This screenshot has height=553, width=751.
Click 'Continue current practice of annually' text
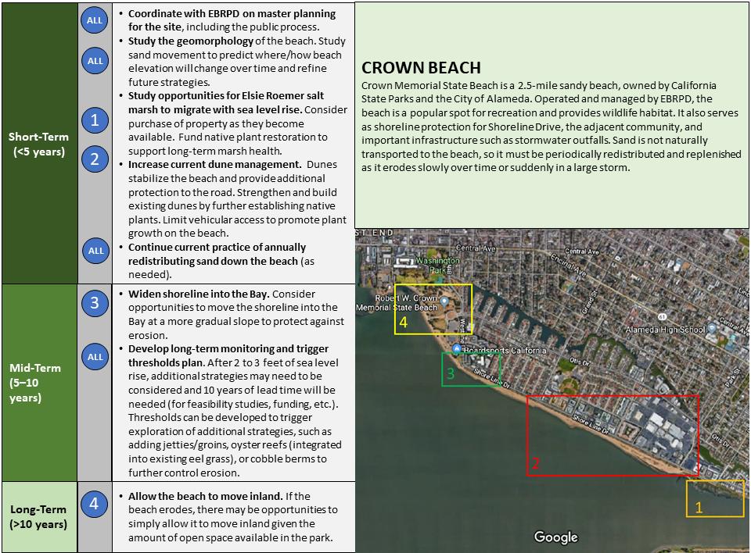(x=217, y=248)
